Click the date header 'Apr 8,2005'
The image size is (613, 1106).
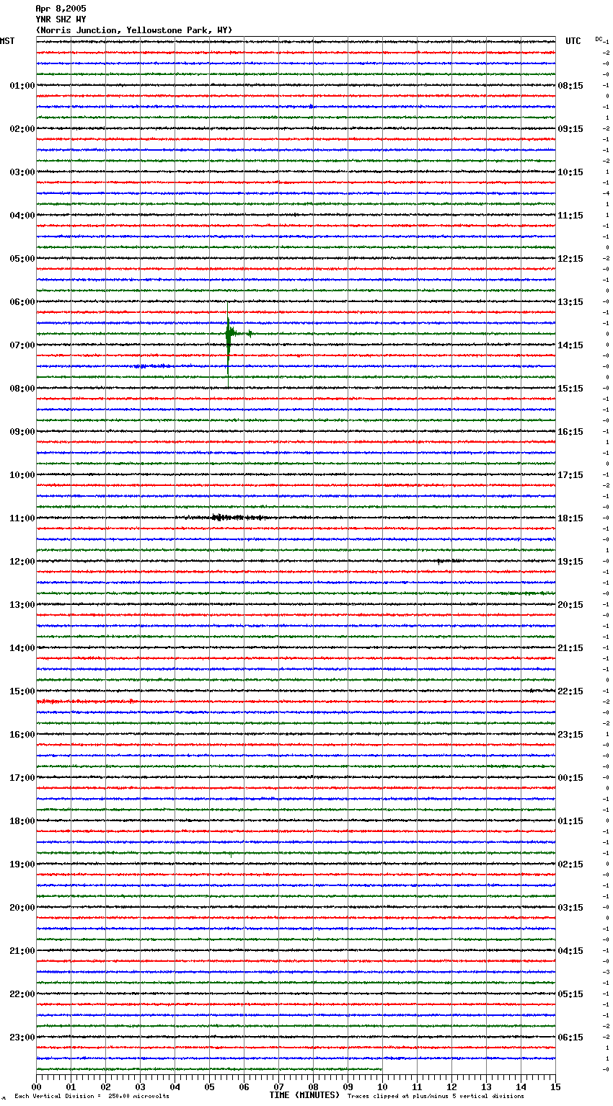pos(61,9)
